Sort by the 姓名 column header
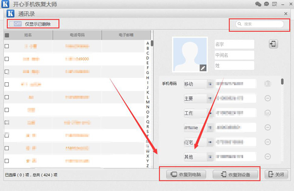Viewport: 294px width, 191px height. 28,35
